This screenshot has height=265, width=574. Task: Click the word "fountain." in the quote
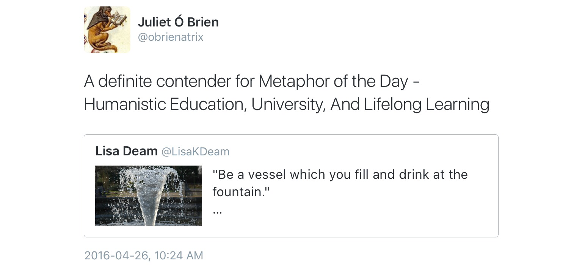pyautogui.click(x=241, y=192)
